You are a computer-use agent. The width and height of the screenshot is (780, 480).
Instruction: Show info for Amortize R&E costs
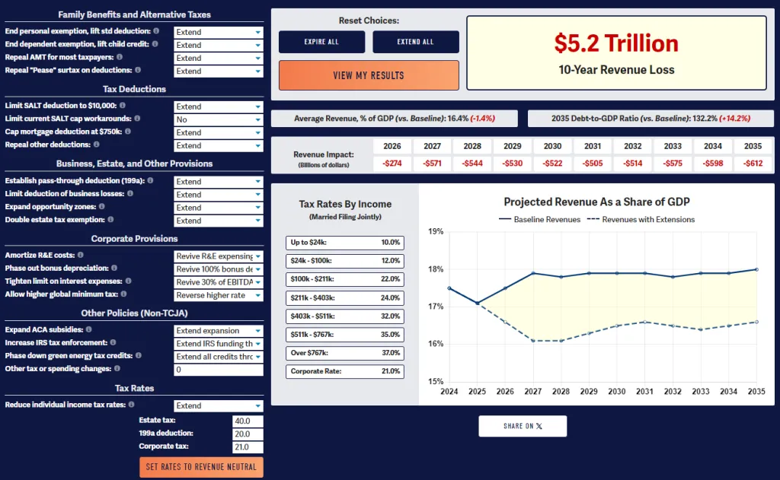tap(81, 255)
